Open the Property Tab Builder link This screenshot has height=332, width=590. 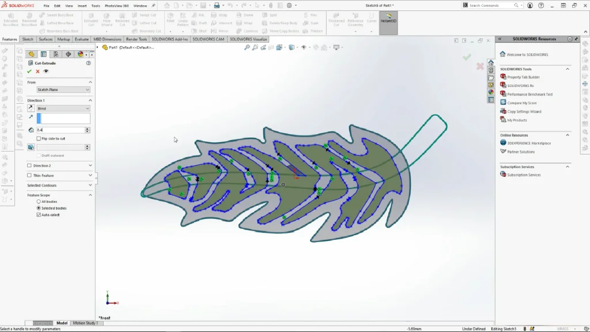[523, 77]
